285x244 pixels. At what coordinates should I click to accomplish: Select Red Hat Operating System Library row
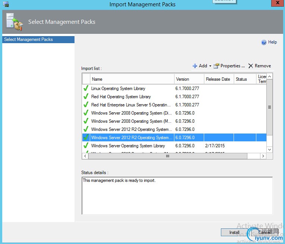[x=174, y=97]
